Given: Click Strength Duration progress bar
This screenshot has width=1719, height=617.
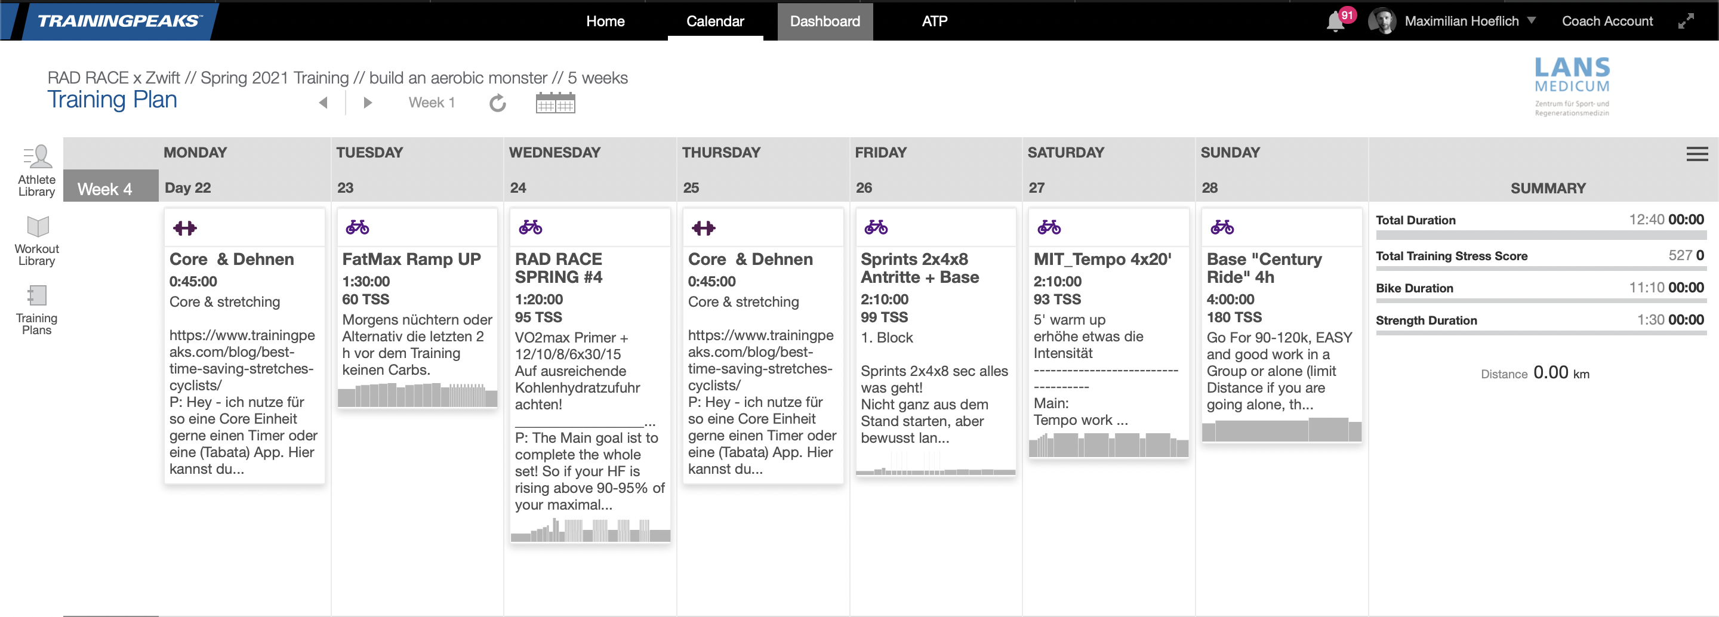Looking at the screenshot, I should [x=1541, y=334].
